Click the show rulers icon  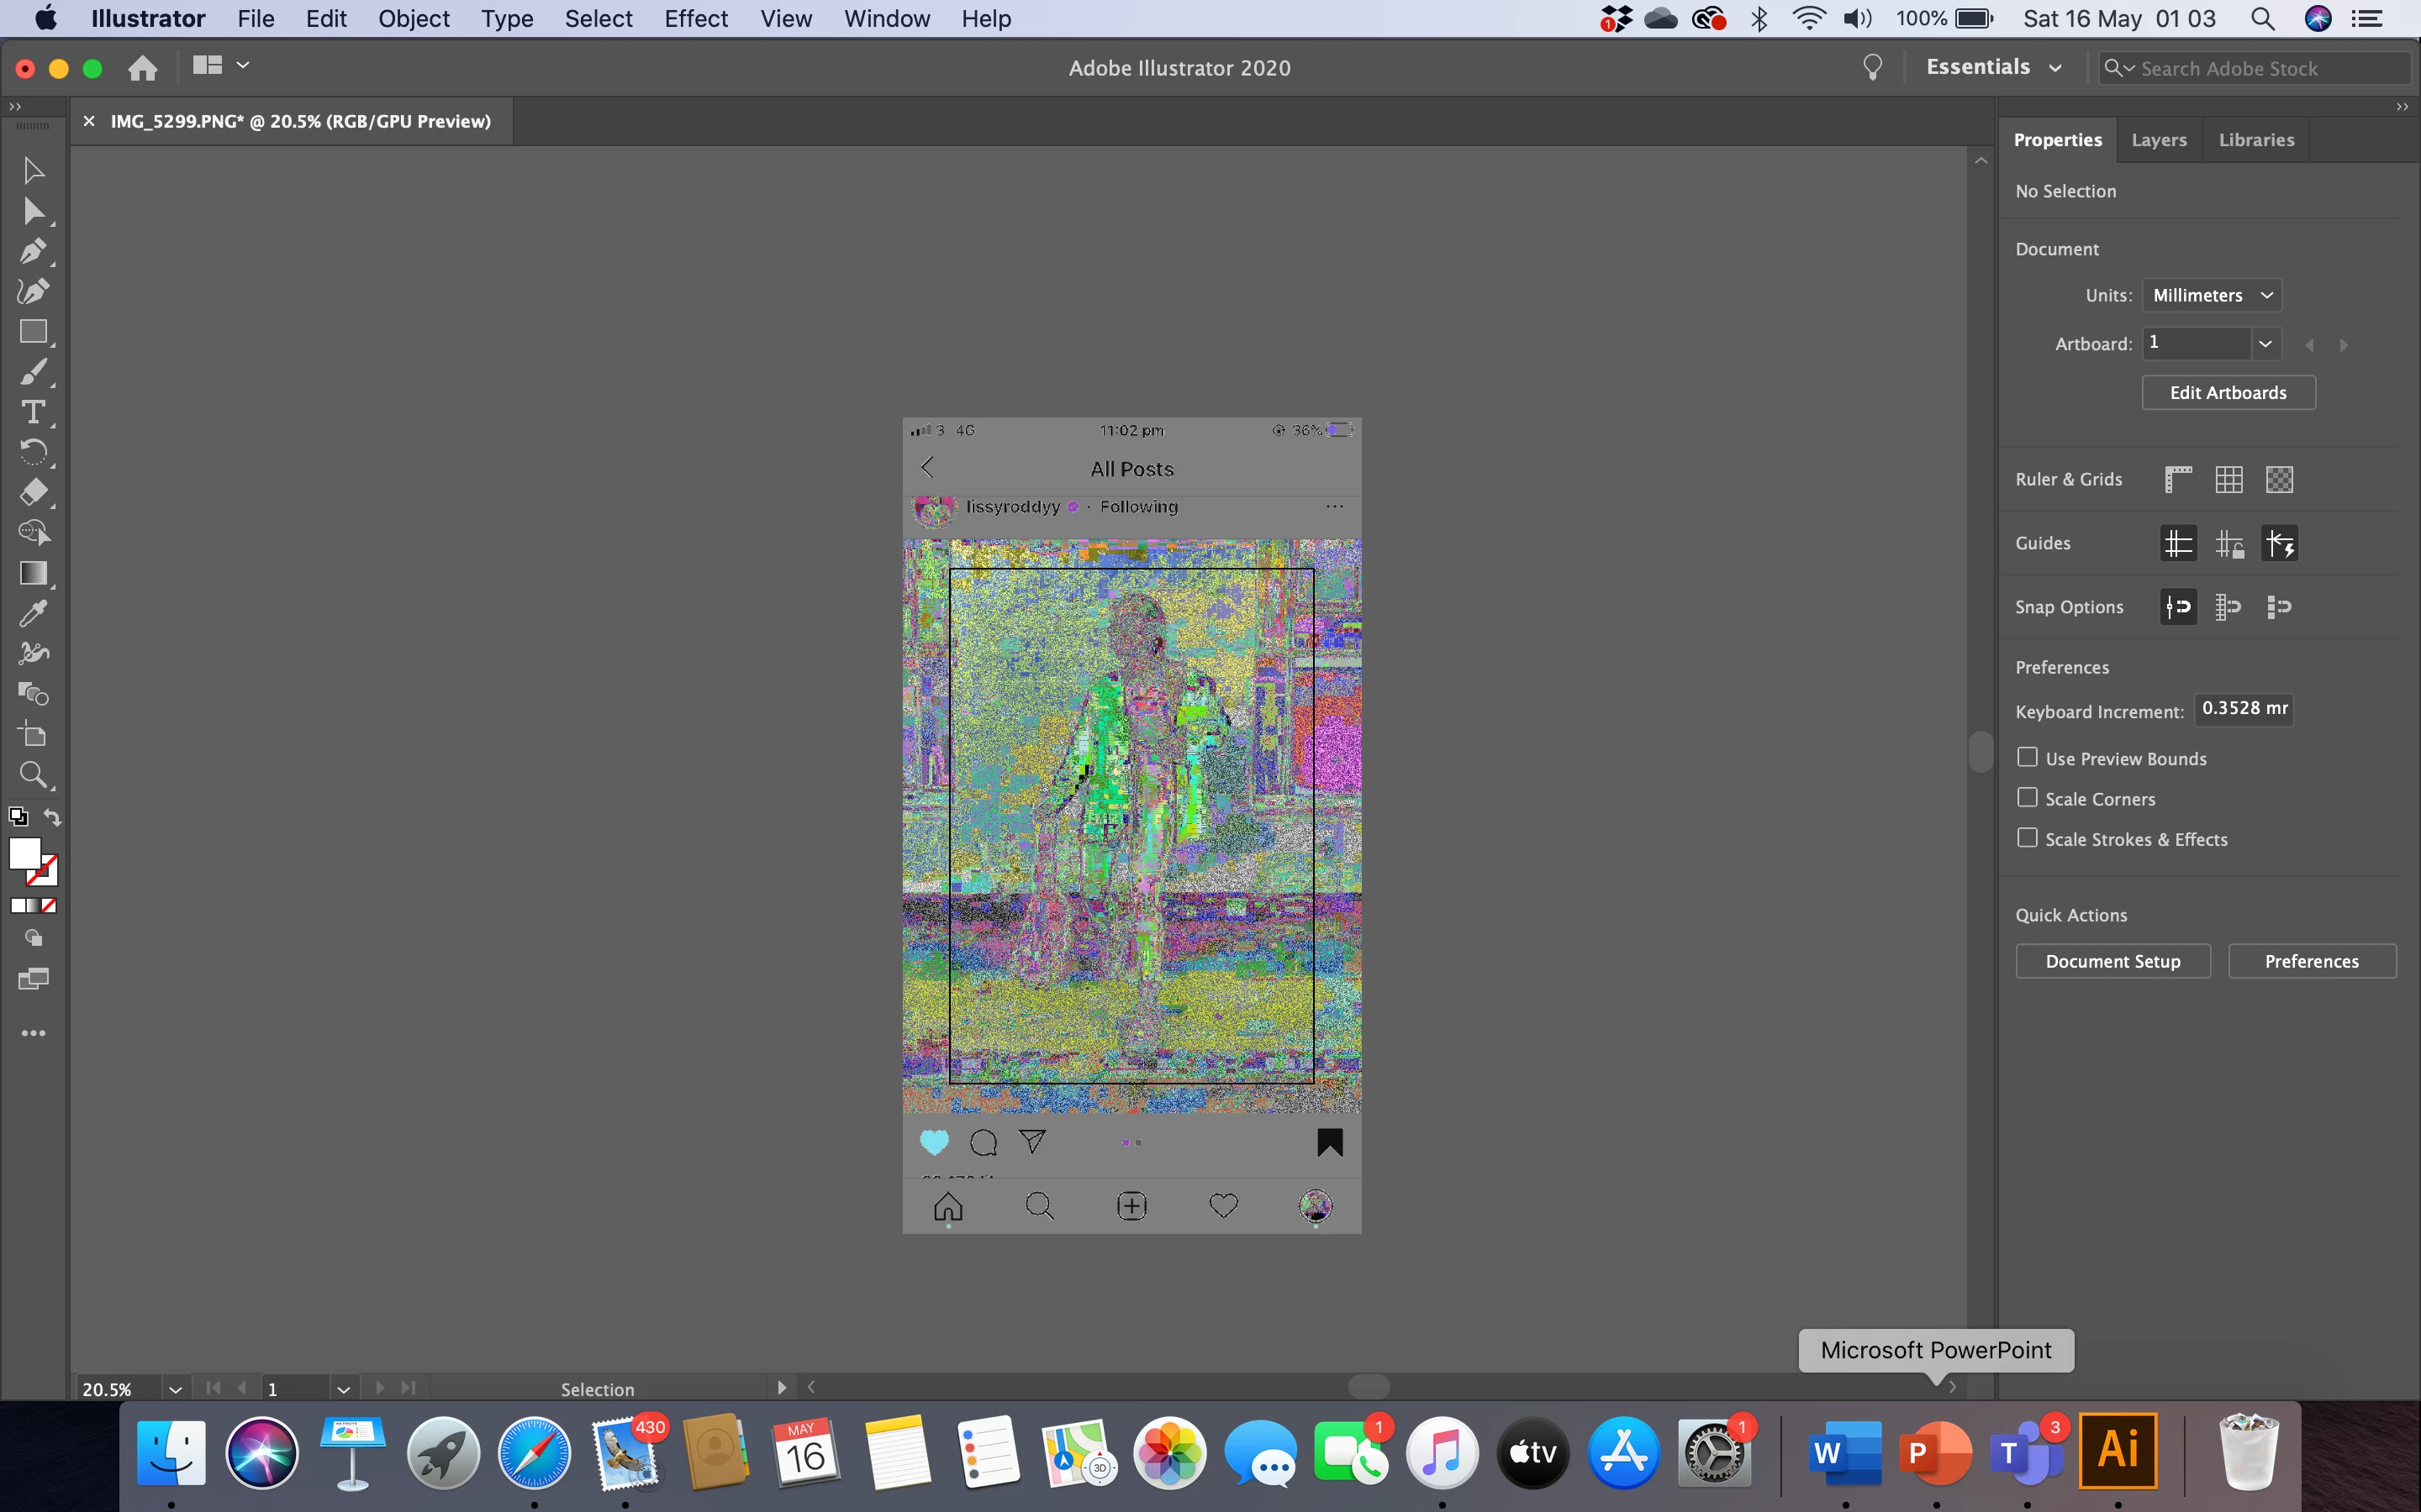(2178, 479)
